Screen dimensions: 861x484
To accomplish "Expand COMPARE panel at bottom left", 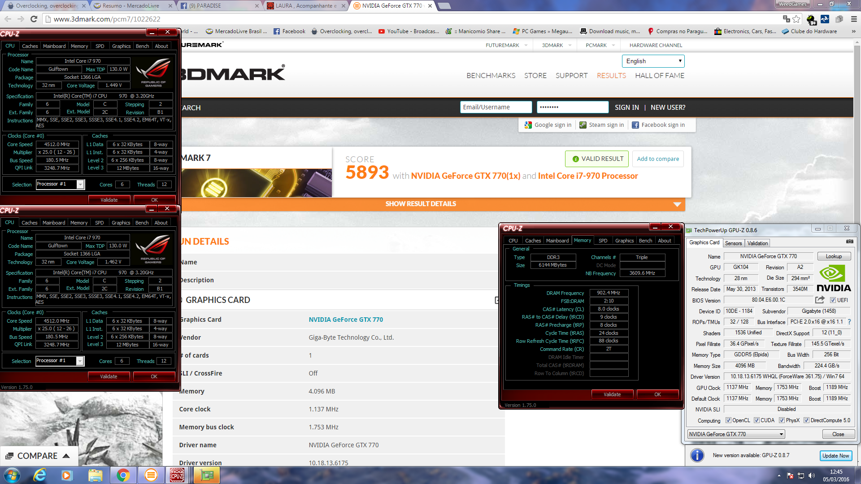I will click(x=38, y=456).
